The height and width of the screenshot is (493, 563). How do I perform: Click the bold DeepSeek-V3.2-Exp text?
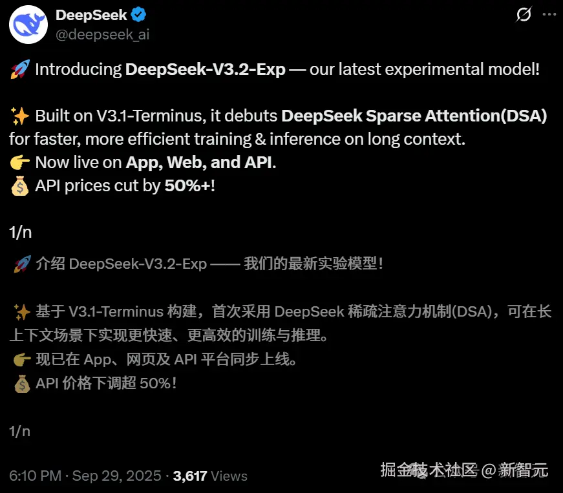[x=206, y=69]
